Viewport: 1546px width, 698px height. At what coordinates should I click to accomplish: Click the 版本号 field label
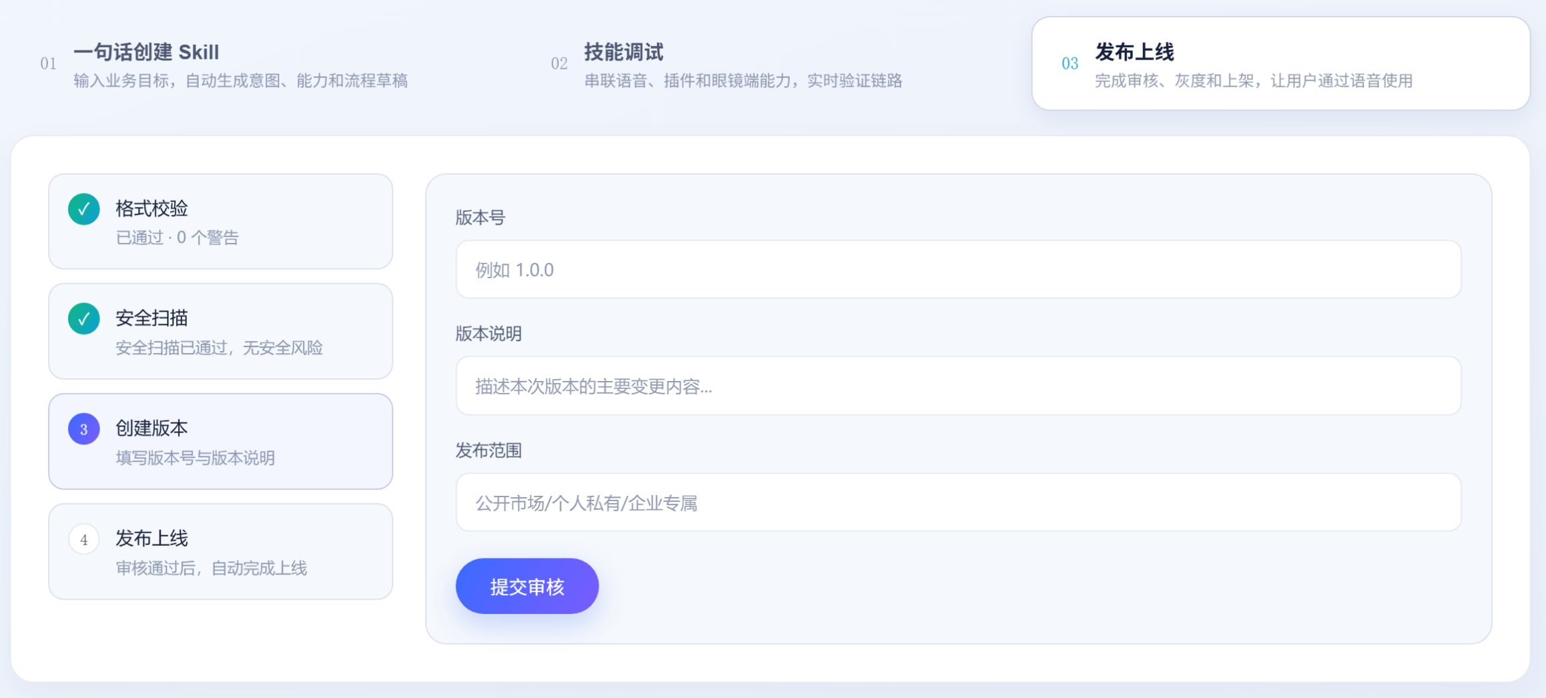point(480,218)
